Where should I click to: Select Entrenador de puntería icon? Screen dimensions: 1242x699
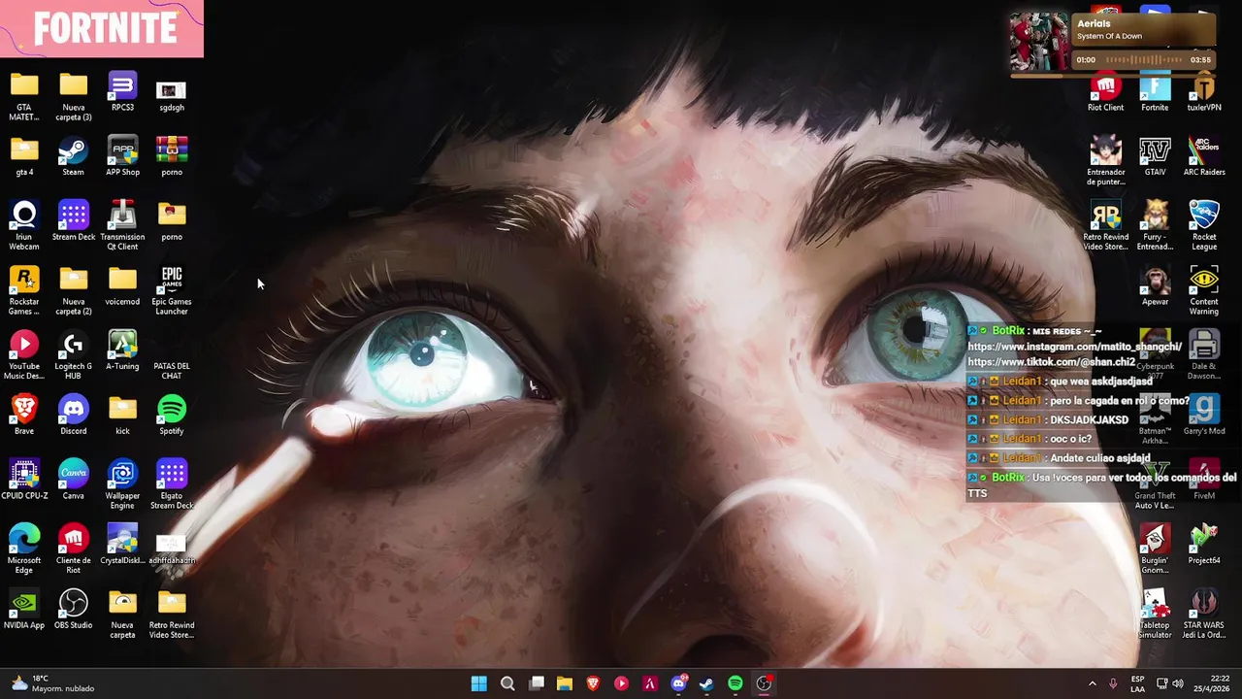1105,161
